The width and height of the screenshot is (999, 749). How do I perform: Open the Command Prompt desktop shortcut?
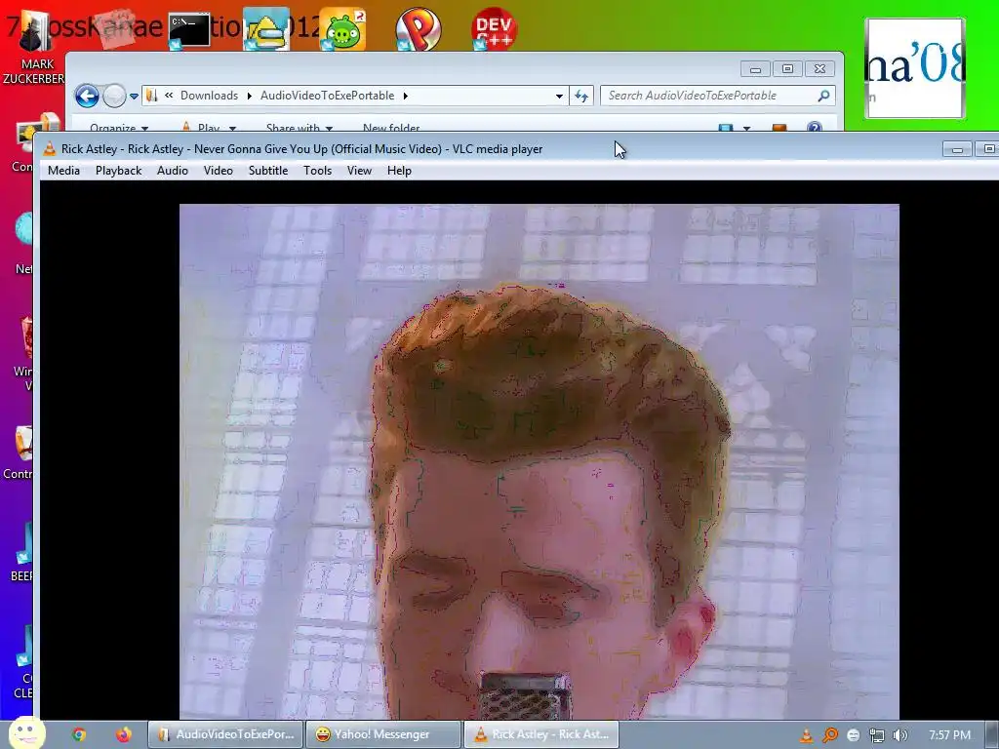click(x=189, y=30)
